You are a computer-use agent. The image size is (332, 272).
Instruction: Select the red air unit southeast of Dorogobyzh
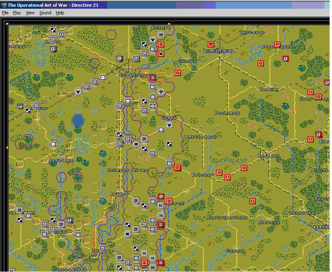(x=285, y=59)
